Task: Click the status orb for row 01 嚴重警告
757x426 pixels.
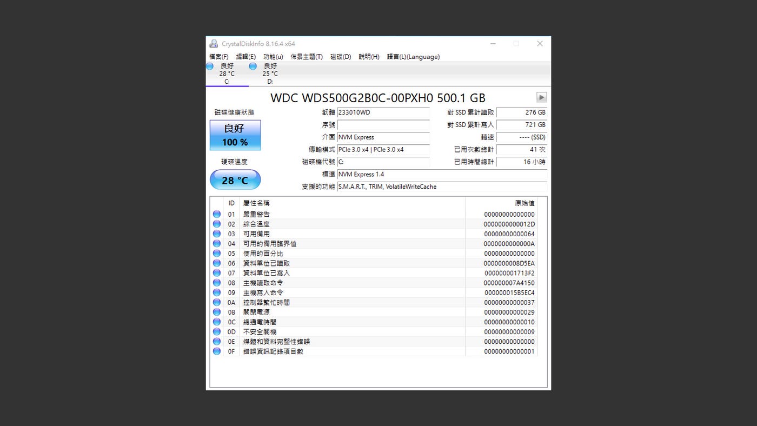Action: tap(217, 215)
